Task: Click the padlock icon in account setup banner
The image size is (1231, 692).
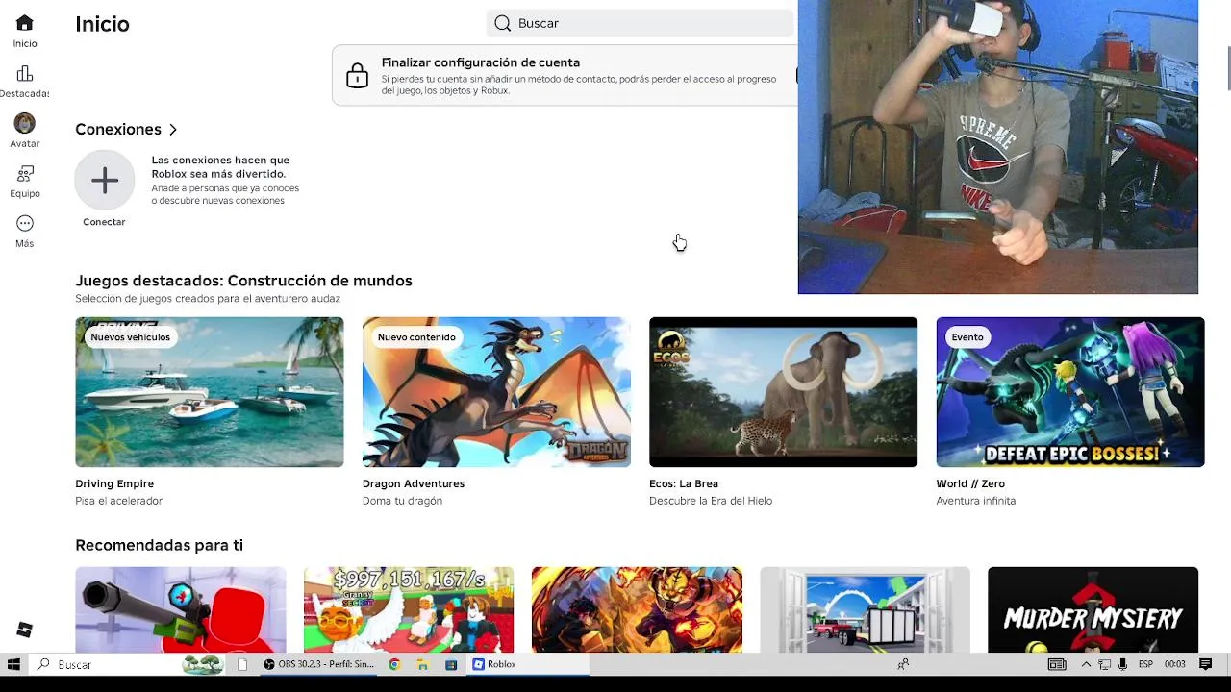Action: (x=357, y=76)
